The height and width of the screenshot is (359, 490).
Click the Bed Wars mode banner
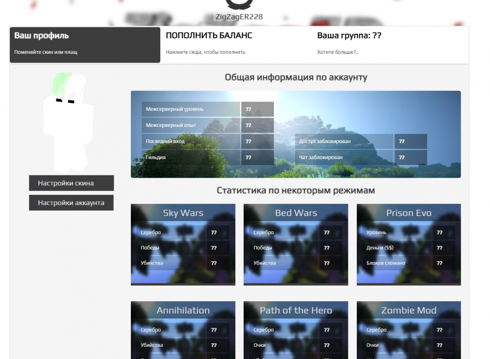295,213
